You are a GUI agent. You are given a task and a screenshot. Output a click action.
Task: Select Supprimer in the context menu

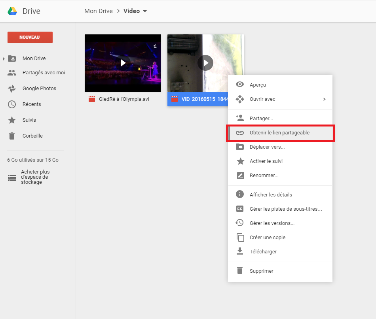point(261,271)
